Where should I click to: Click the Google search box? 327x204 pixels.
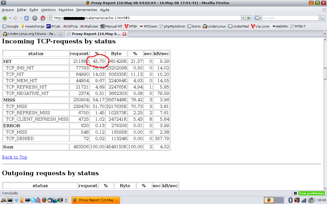290,18
